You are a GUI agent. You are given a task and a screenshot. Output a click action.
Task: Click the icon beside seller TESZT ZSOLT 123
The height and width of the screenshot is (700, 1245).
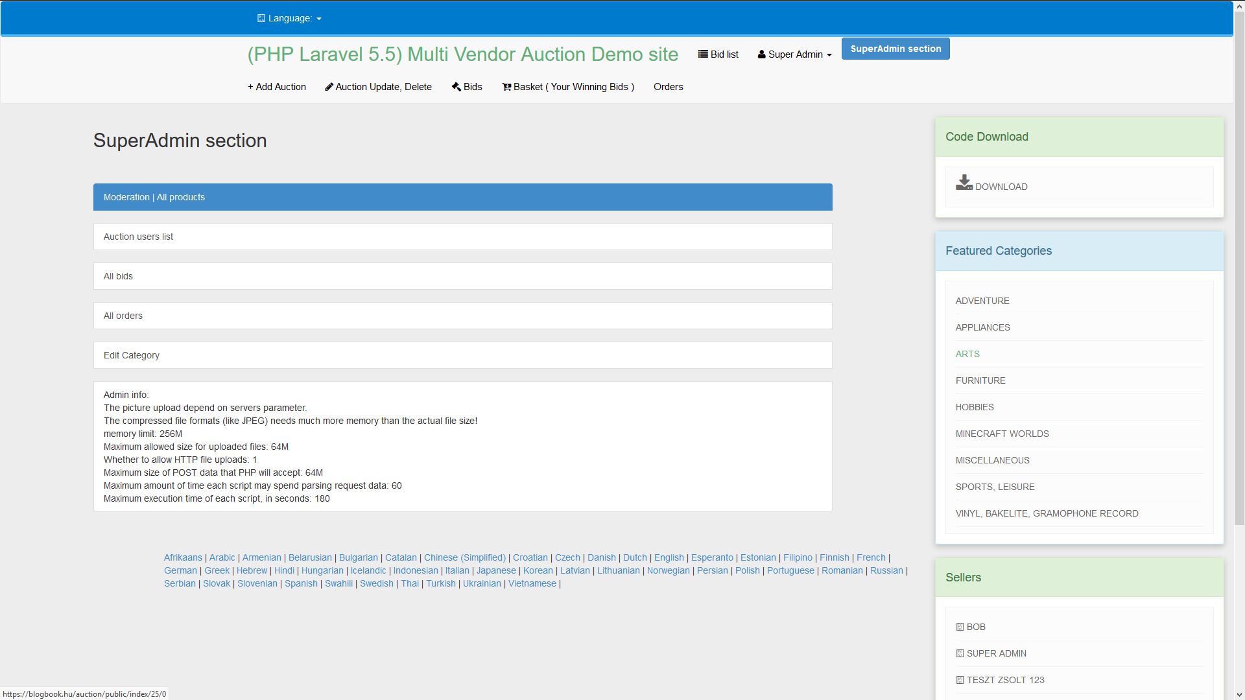point(960,680)
